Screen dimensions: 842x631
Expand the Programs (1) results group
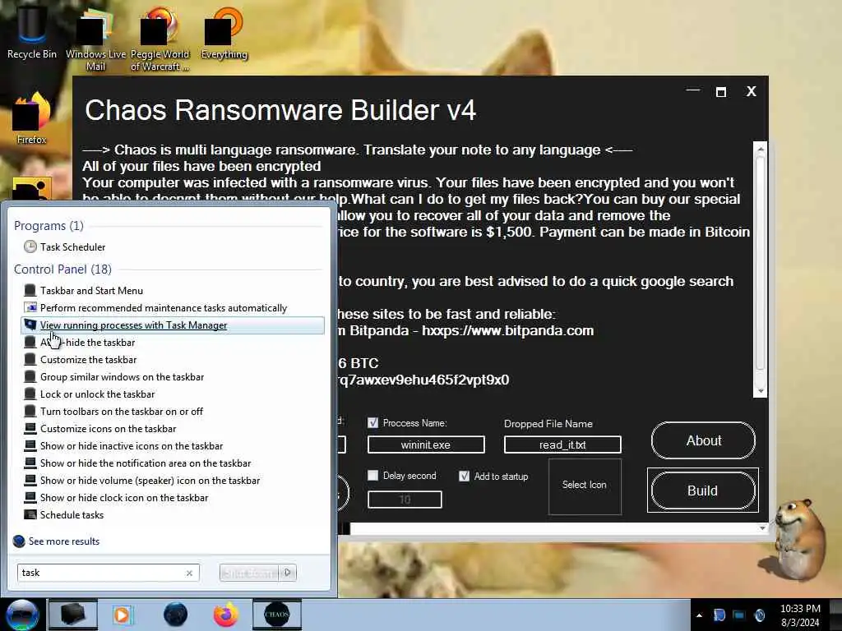pos(49,225)
